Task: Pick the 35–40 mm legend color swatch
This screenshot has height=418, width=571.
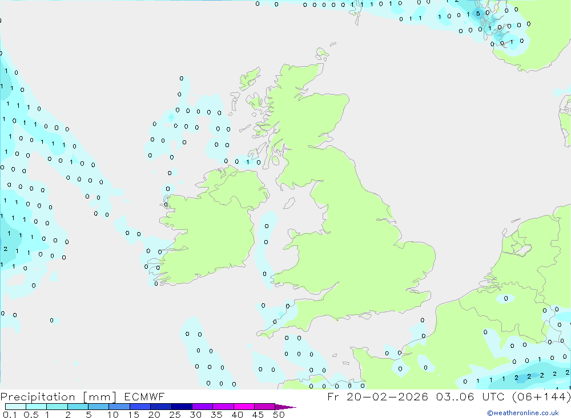Action: pyautogui.click(x=223, y=407)
